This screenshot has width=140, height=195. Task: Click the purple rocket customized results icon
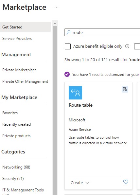click(x=67, y=74)
